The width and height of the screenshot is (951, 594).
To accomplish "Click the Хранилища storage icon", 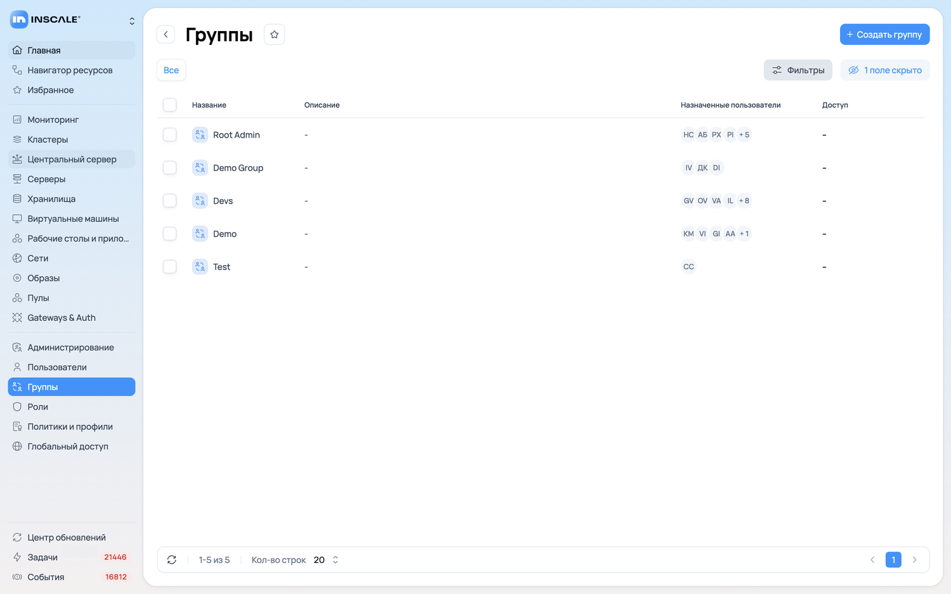I will point(17,198).
